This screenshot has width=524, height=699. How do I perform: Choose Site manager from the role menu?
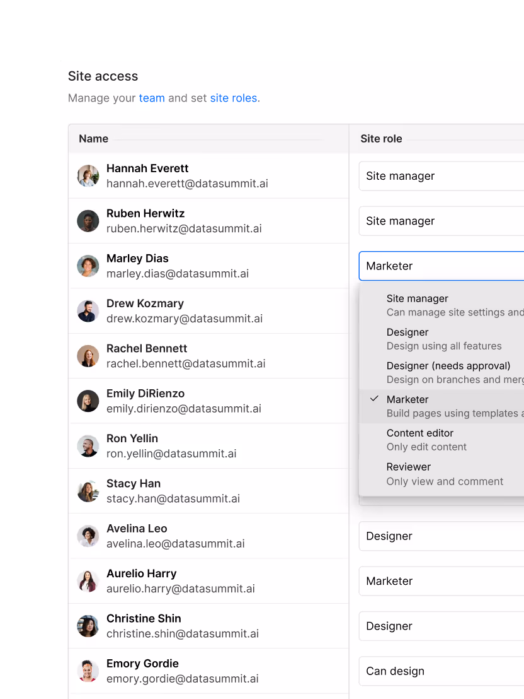point(441,305)
